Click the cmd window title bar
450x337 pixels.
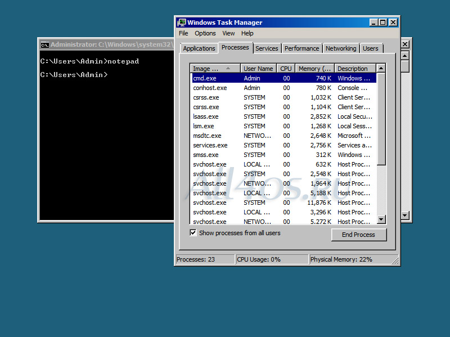(107, 44)
